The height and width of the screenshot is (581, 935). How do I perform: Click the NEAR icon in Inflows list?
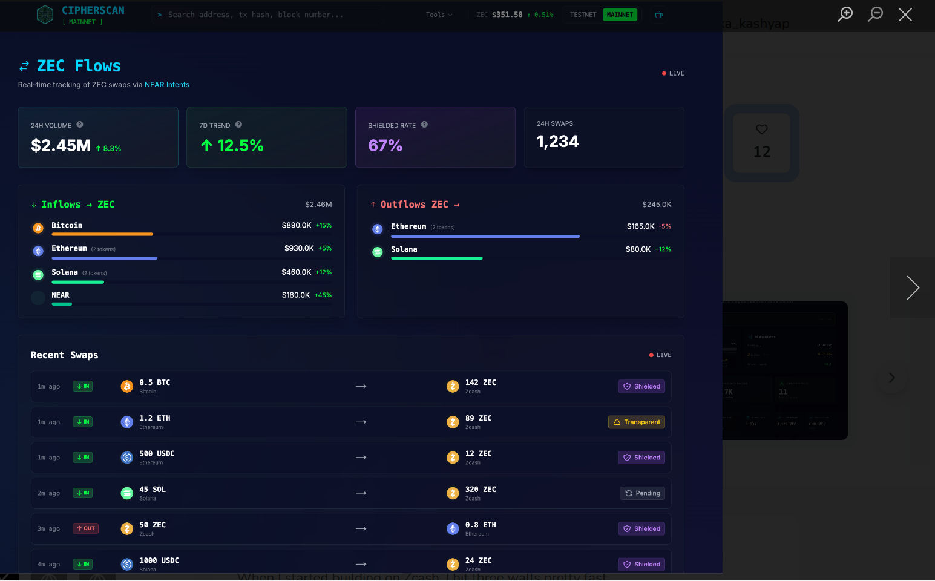click(x=38, y=298)
